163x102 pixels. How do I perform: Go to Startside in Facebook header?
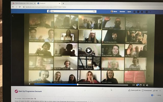pyautogui.click(x=122, y=12)
